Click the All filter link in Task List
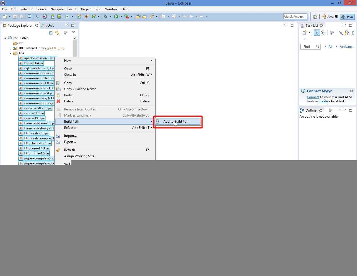 click(330, 47)
